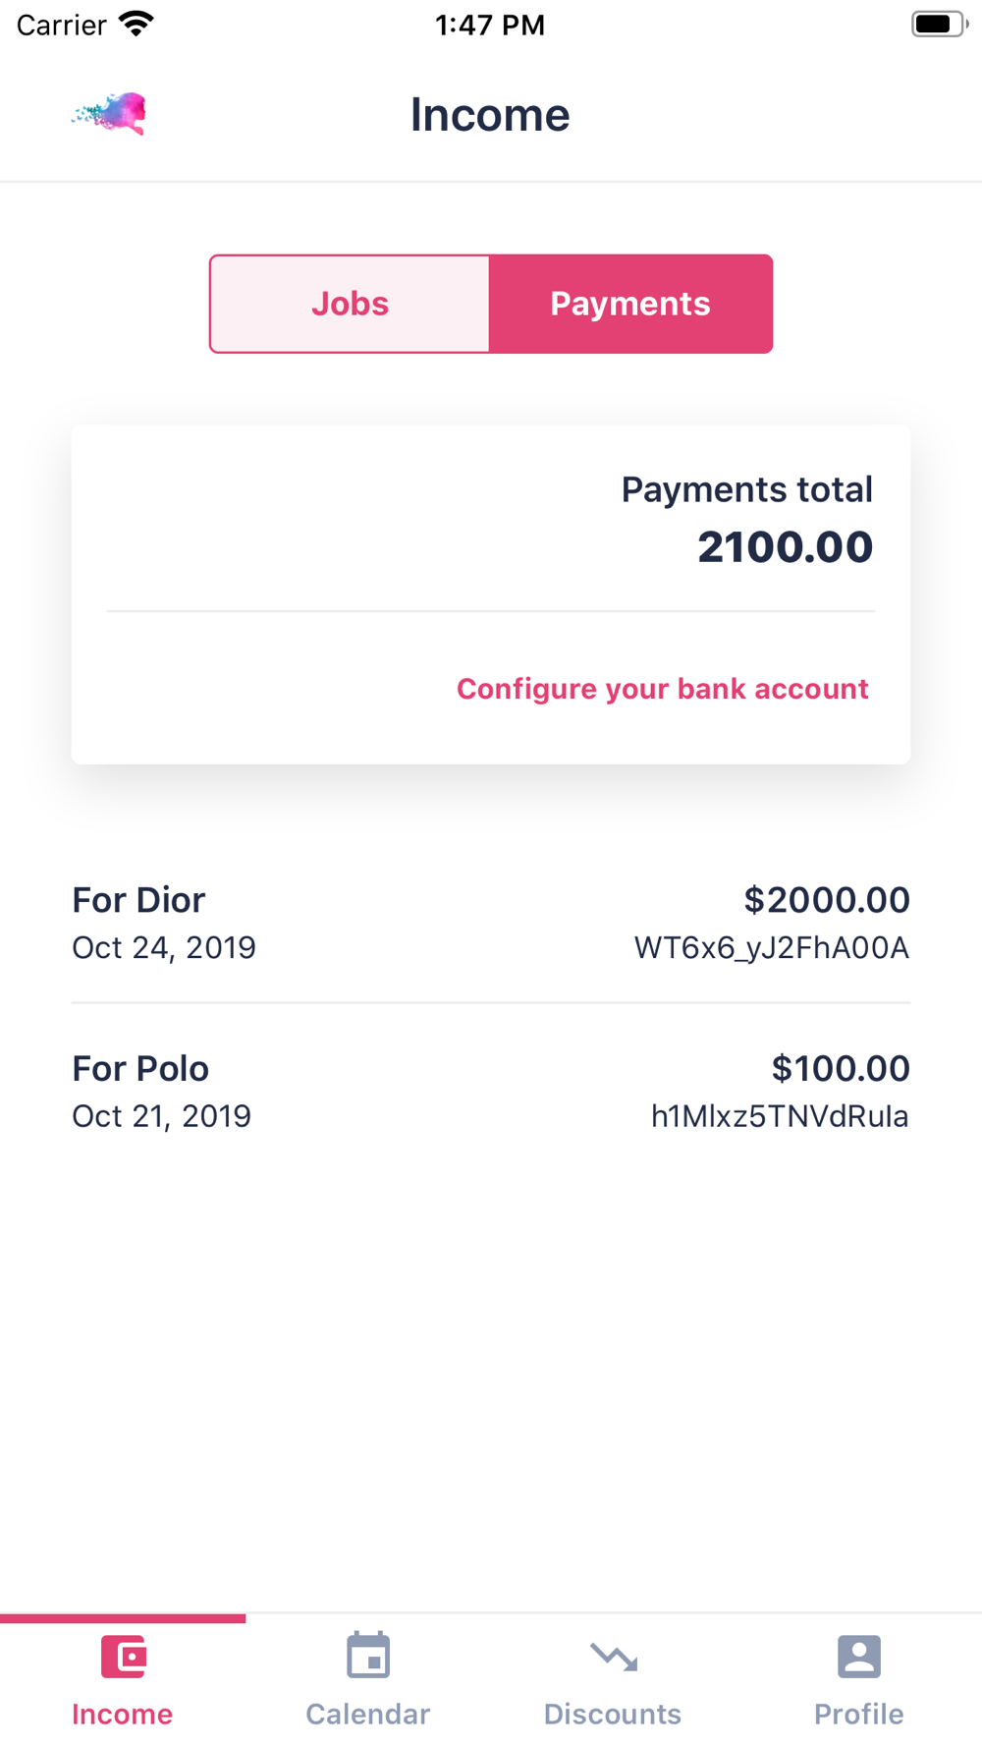Tap the Discounts trending-down icon
This screenshot has height=1747, width=982.
click(x=614, y=1658)
